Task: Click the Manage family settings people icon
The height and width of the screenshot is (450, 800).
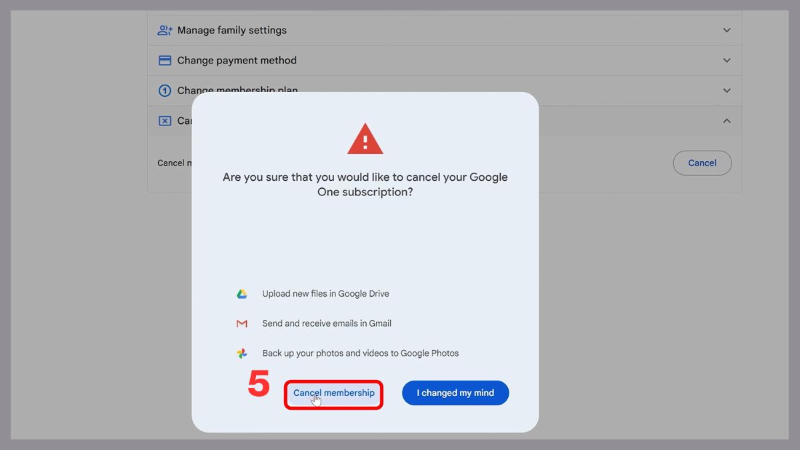Action: click(x=165, y=30)
